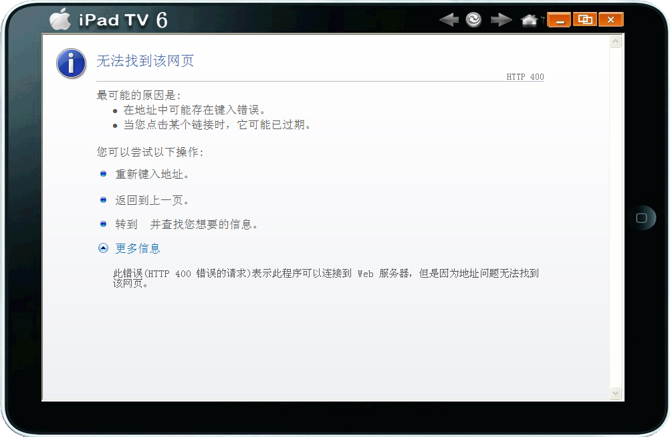This screenshot has height=437, width=670.
Task: Click the 返回到上一页 link text
Action: pos(152,200)
